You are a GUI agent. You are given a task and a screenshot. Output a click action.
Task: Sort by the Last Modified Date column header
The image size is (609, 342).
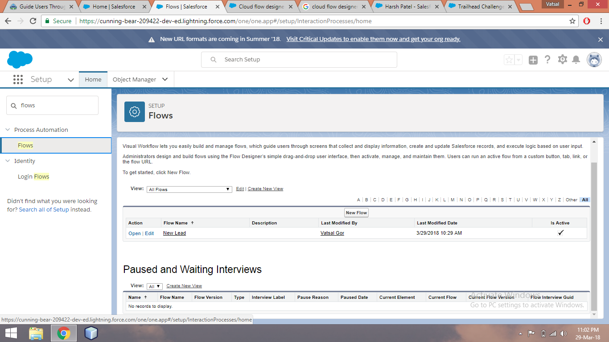coord(437,223)
